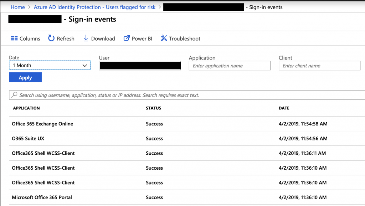Open the Columns chooser
The image size is (365, 206).
(26, 38)
